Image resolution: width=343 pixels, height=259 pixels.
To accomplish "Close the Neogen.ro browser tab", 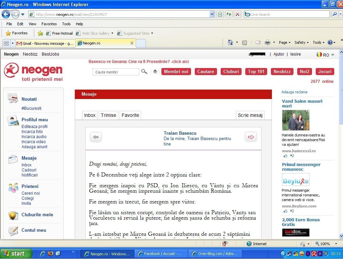I will [x=132, y=43].
